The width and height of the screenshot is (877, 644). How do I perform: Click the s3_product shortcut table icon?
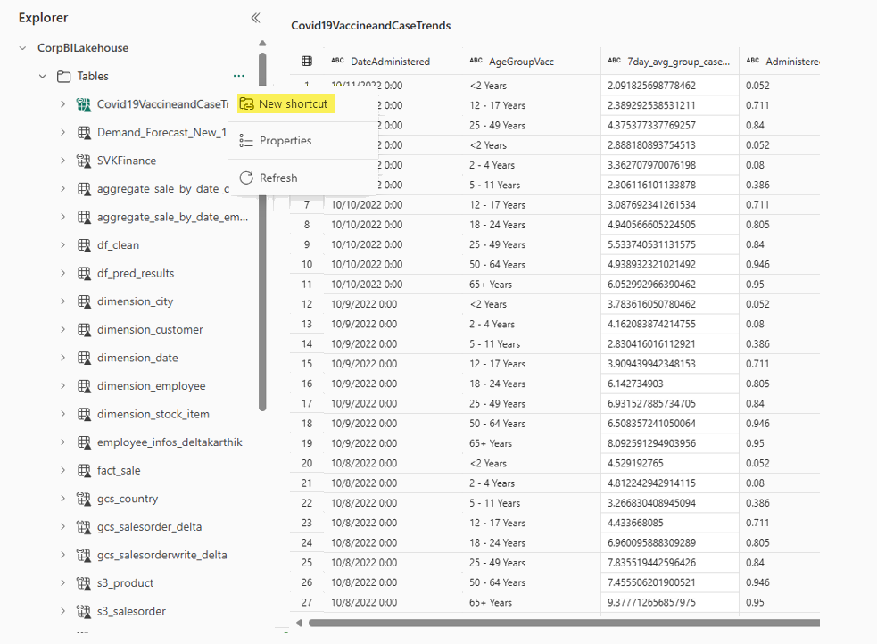pyautogui.click(x=84, y=583)
